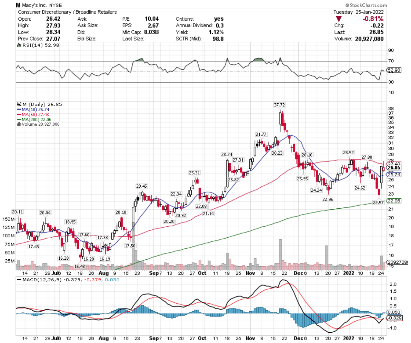The width and height of the screenshot is (411, 343).
Task: Click the 31.77 price label
Action: [261, 134]
